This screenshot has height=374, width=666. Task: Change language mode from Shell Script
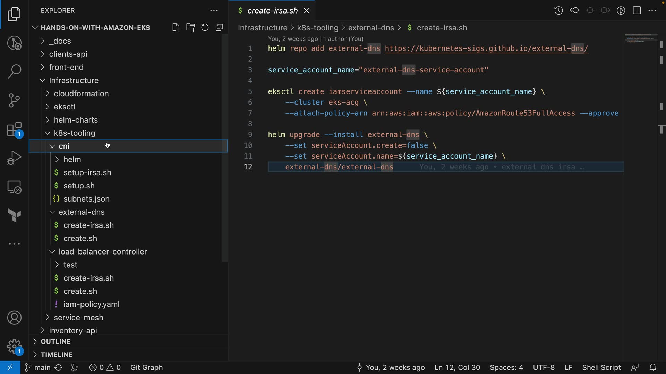pyautogui.click(x=601, y=367)
